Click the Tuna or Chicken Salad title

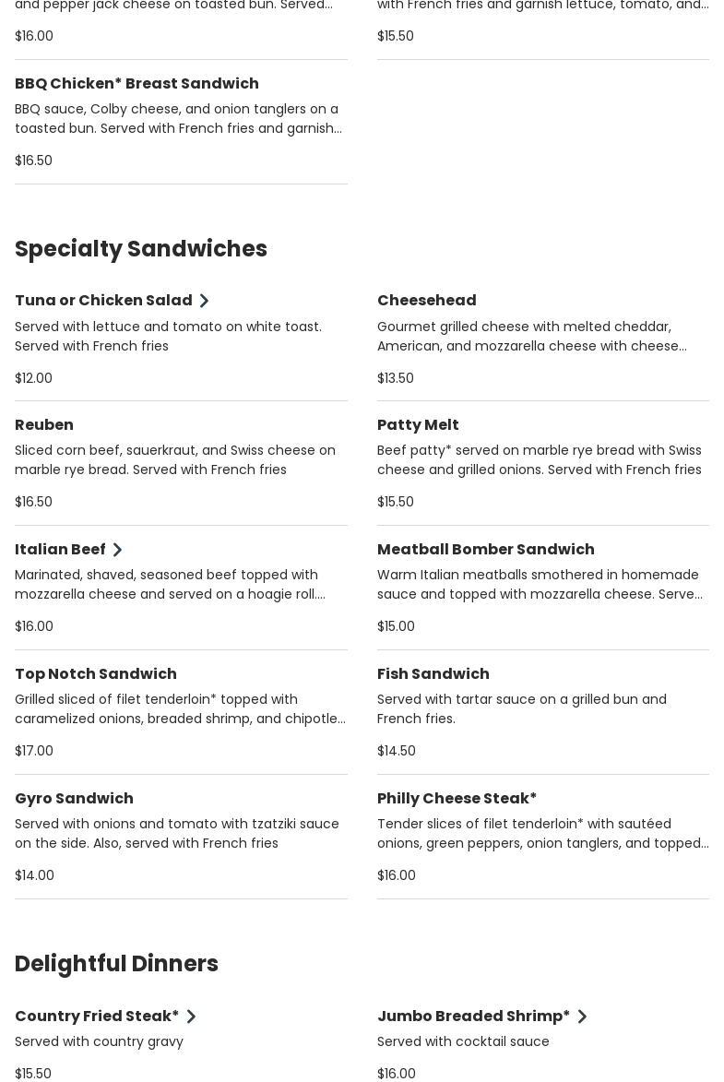pos(103,301)
